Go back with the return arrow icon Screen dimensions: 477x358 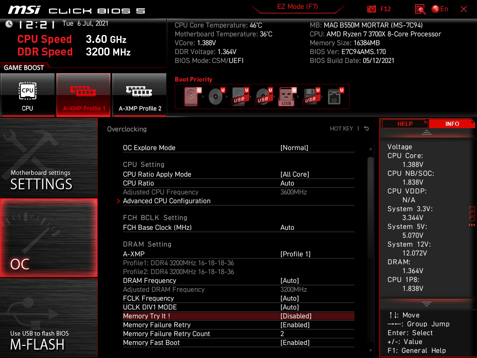367,129
